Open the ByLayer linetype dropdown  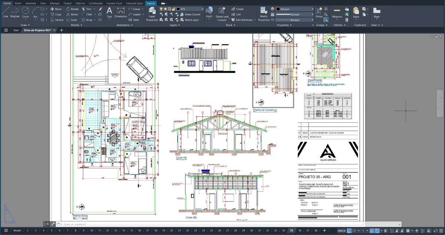point(295,20)
